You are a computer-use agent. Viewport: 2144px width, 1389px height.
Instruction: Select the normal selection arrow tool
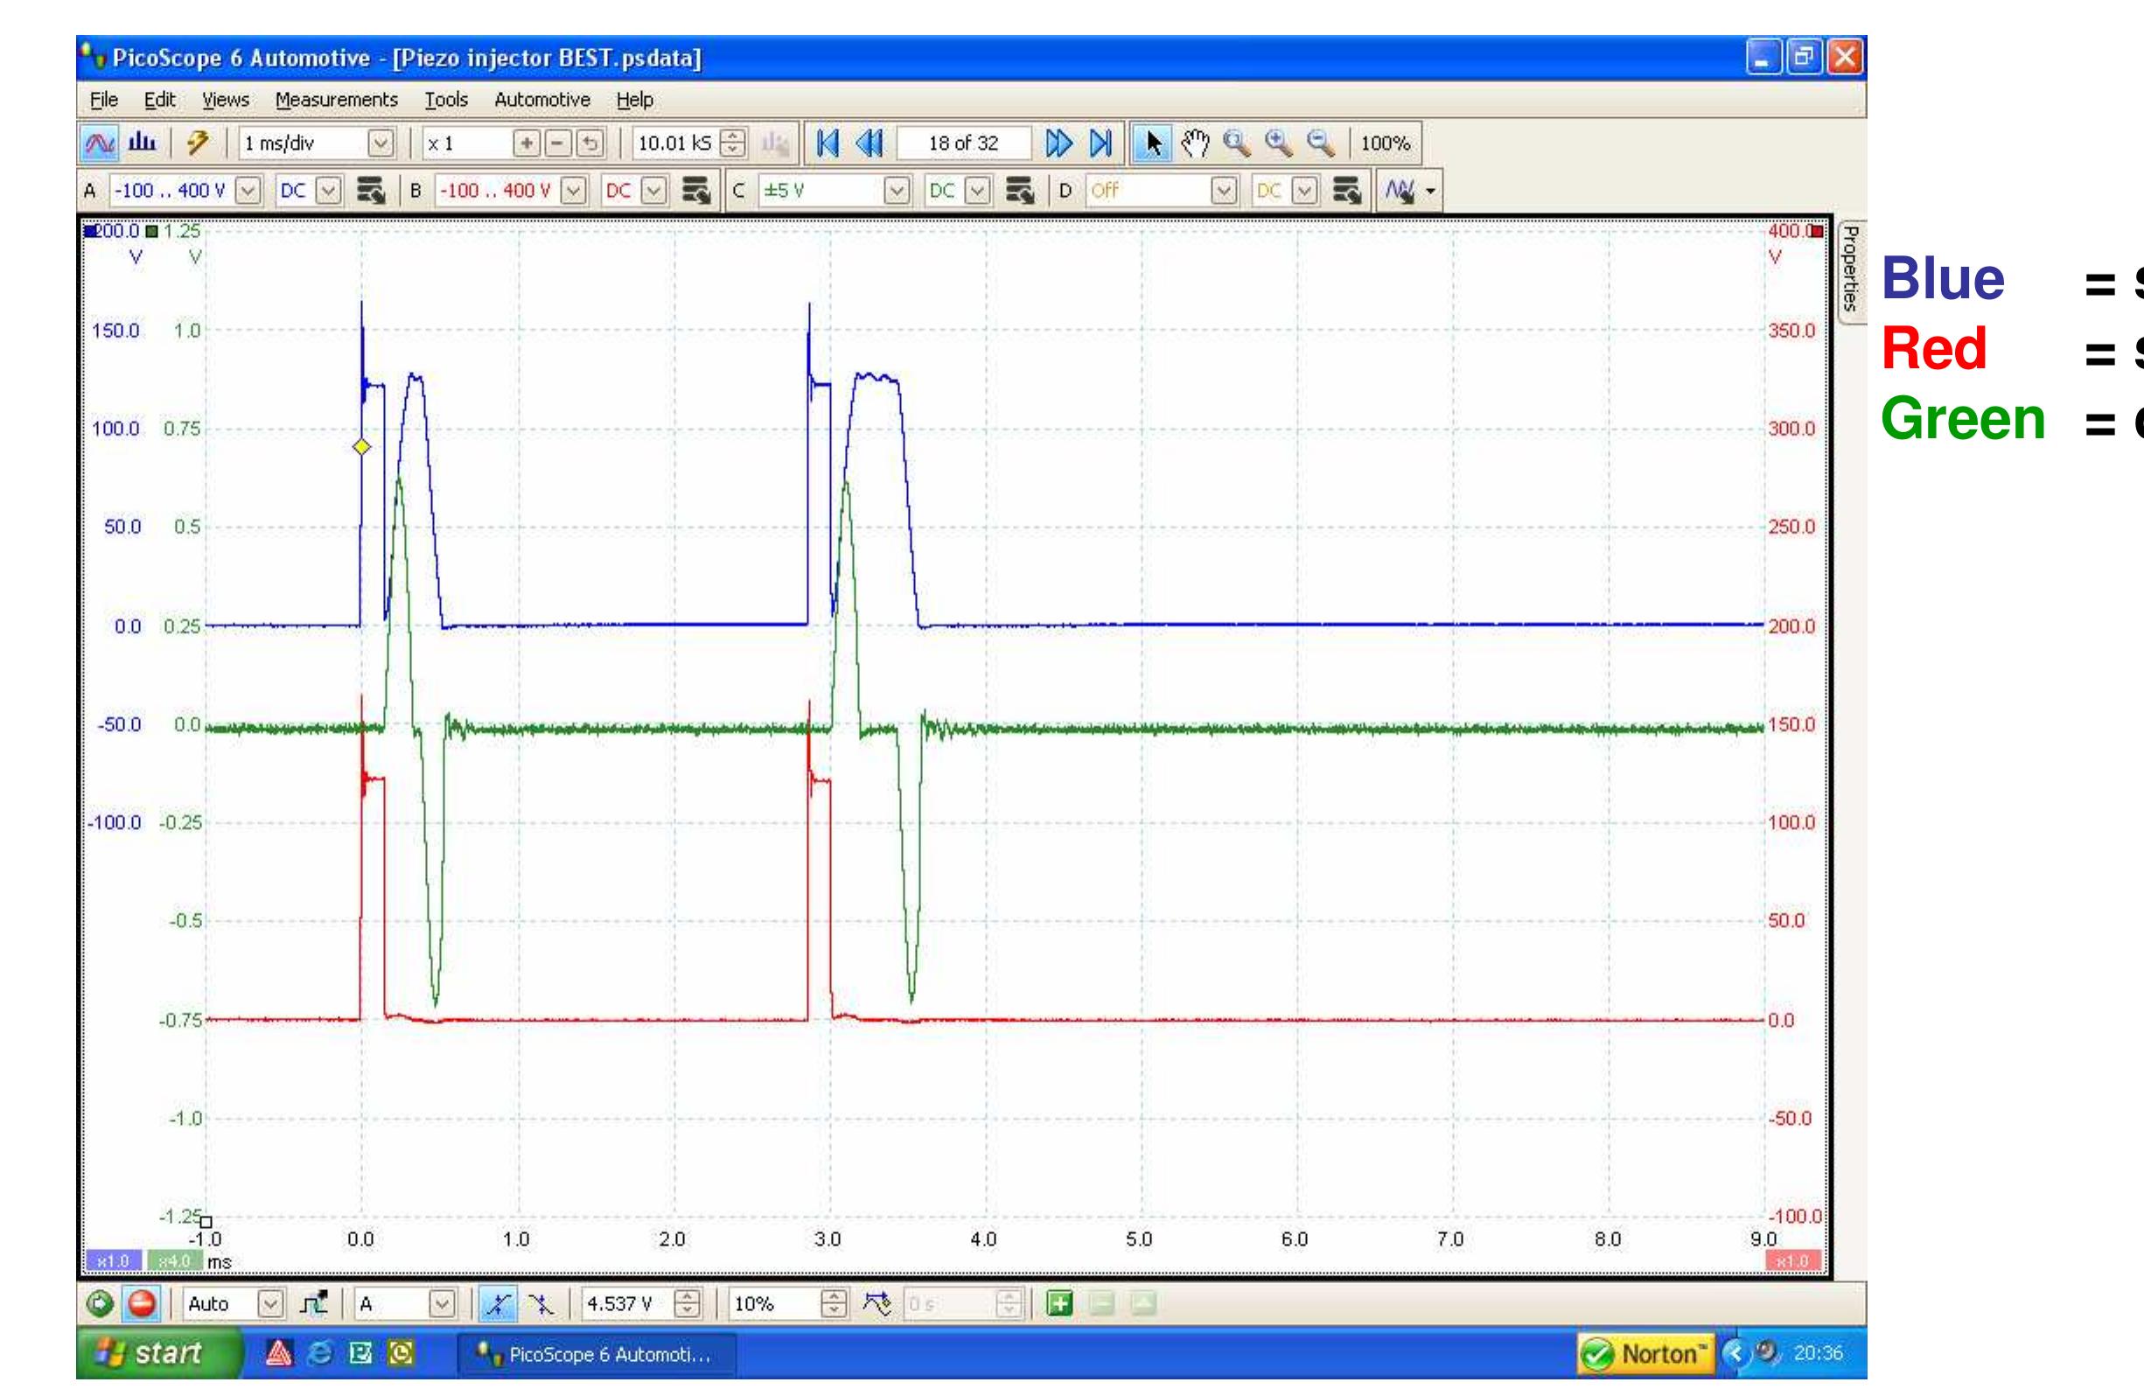coord(1154,142)
